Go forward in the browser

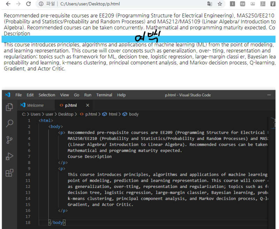click(x=18, y=4)
